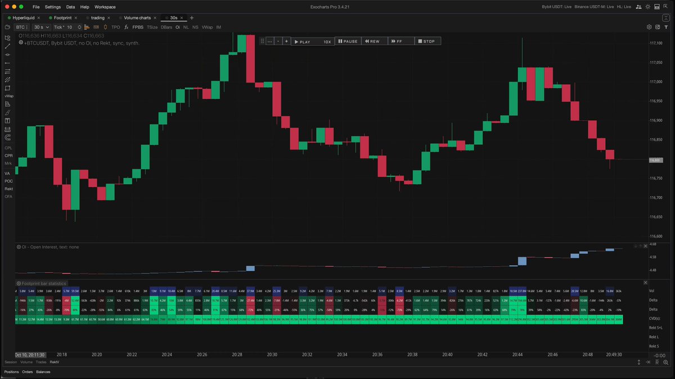Image resolution: width=675 pixels, height=379 pixels.
Task: Open the 30 s timeframe dropdown
Action: (x=41, y=27)
